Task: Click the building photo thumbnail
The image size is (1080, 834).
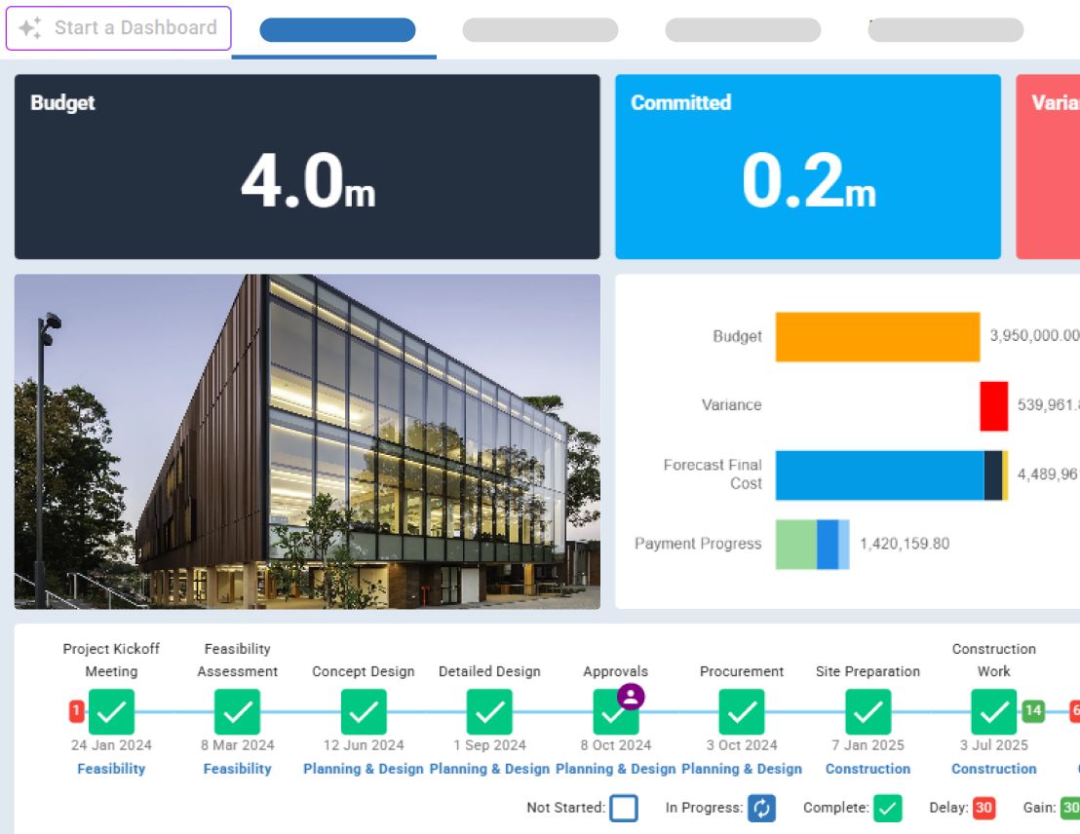Action: click(307, 441)
